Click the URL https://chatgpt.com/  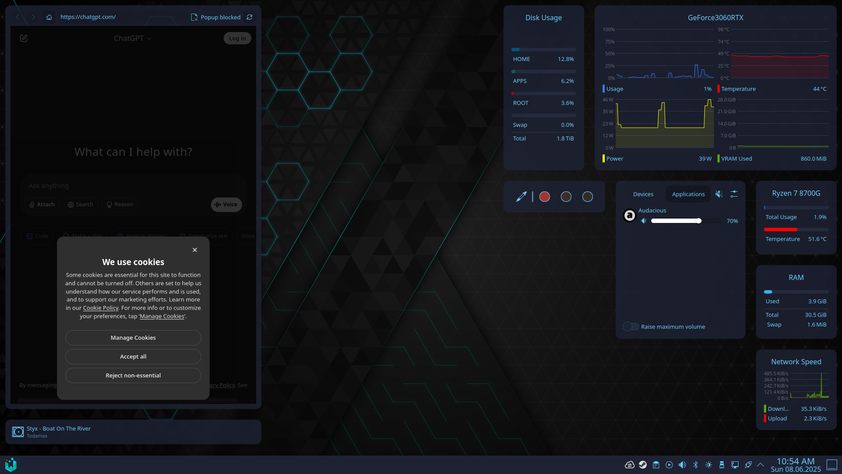tap(88, 17)
